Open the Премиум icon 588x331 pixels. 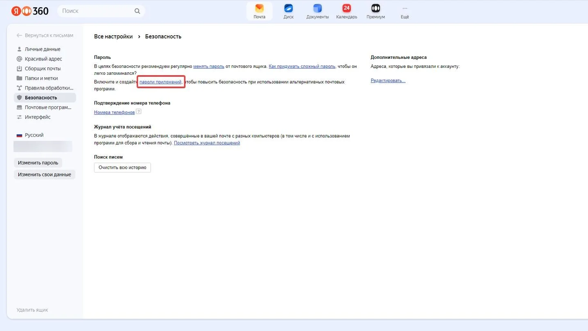[x=376, y=8]
